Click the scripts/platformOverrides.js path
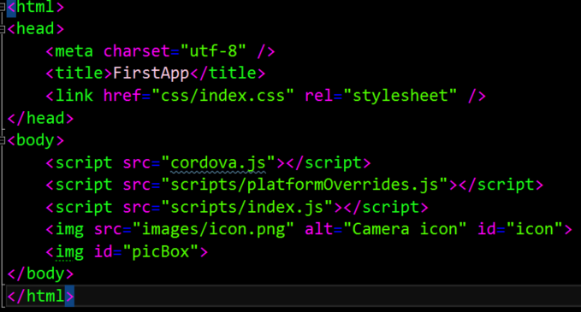This screenshot has width=581, height=312. pos(305,185)
